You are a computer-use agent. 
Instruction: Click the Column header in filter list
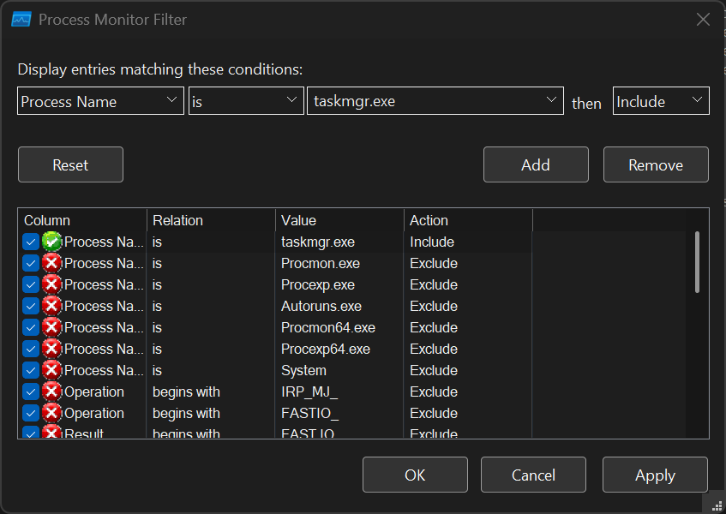[82, 220]
